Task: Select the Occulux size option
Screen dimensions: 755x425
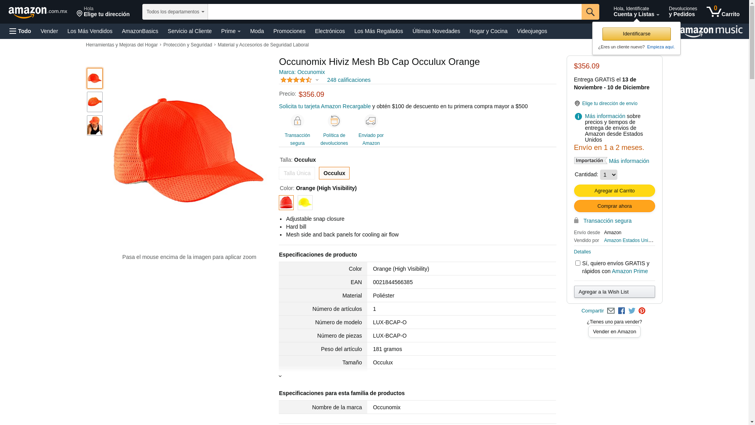Action: click(x=334, y=173)
